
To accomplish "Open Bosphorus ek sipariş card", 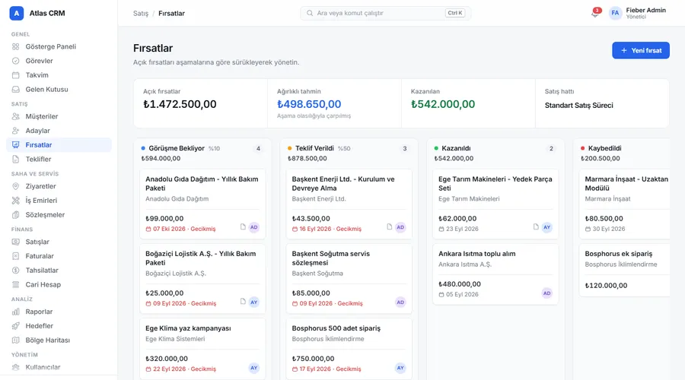I will click(624, 270).
